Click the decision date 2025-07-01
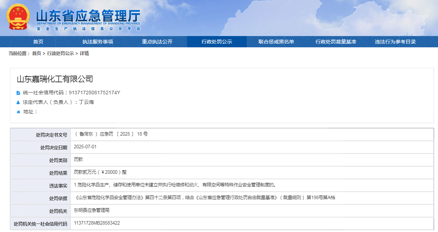Image resolution: width=438 pixels, height=232 pixels. (85, 147)
